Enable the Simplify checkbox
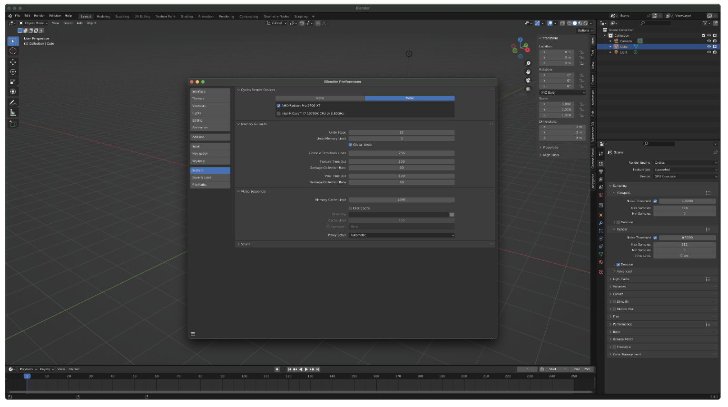728x407 pixels. (x=615, y=302)
